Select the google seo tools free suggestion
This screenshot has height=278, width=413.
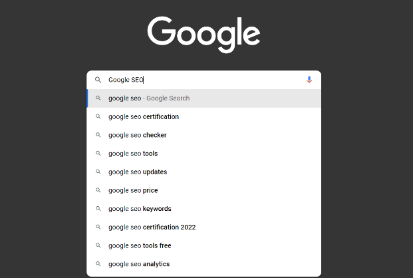(x=204, y=246)
